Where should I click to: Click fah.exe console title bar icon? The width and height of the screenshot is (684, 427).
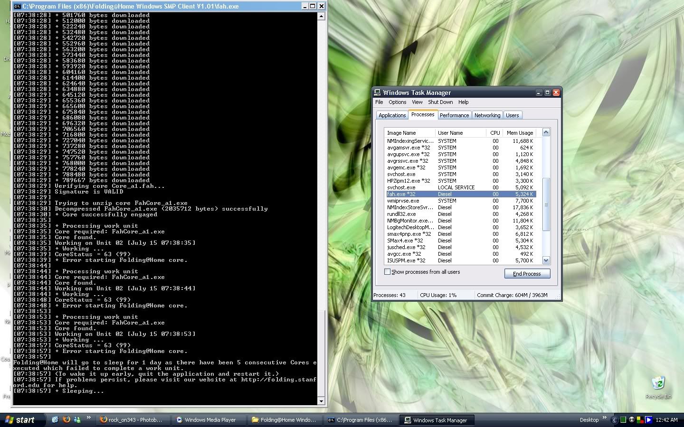click(17, 6)
